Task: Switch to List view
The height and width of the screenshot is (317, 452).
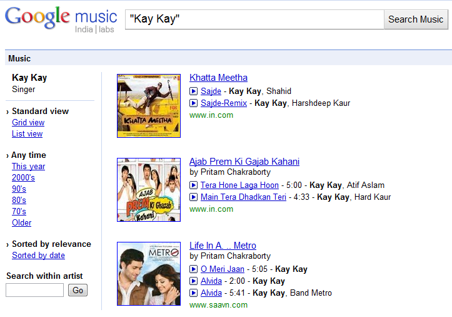Action: [27, 133]
